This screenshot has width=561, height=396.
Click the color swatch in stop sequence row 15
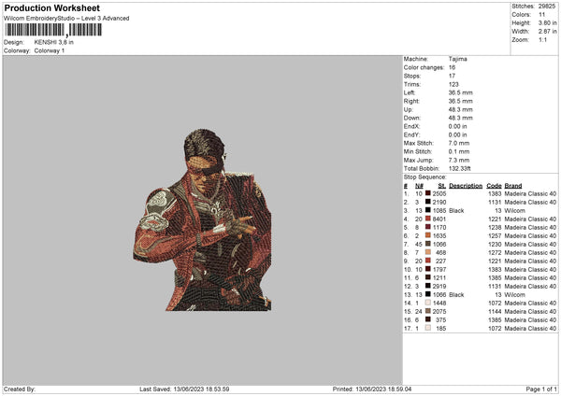click(x=427, y=311)
